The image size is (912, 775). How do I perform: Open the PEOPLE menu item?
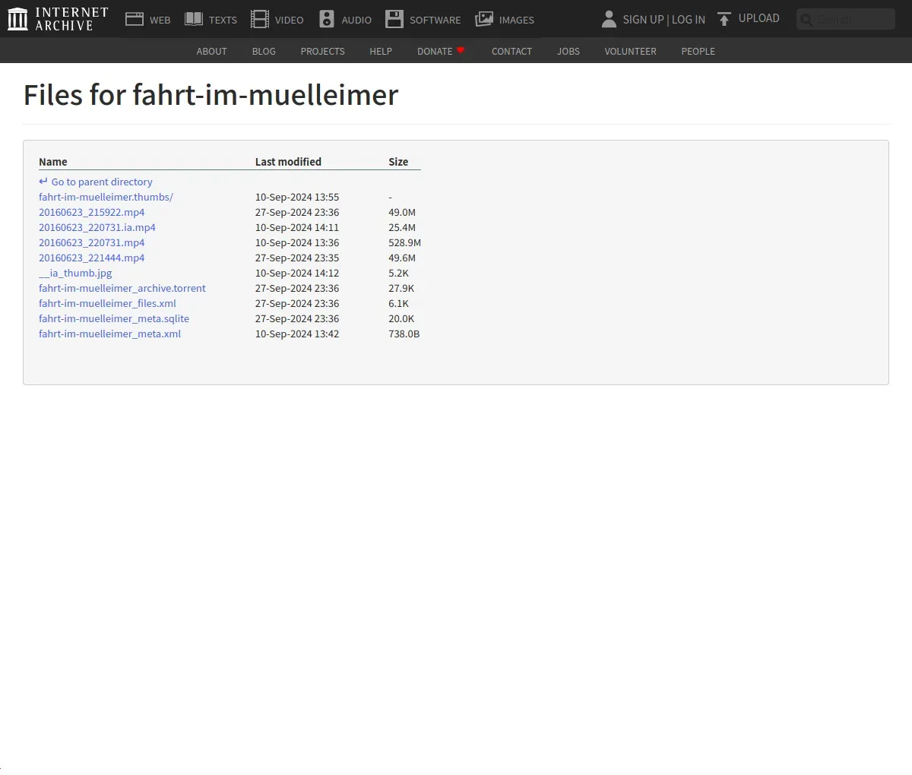coord(698,51)
